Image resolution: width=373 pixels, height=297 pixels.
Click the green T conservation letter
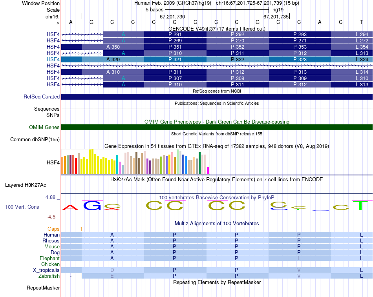point(361,206)
